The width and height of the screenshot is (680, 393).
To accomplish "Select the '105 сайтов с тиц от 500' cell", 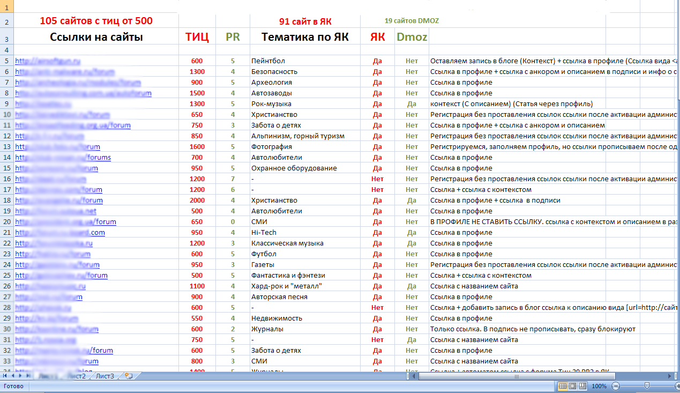I will 96,21.
